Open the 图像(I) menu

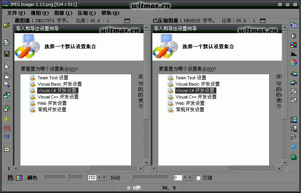click(x=63, y=13)
